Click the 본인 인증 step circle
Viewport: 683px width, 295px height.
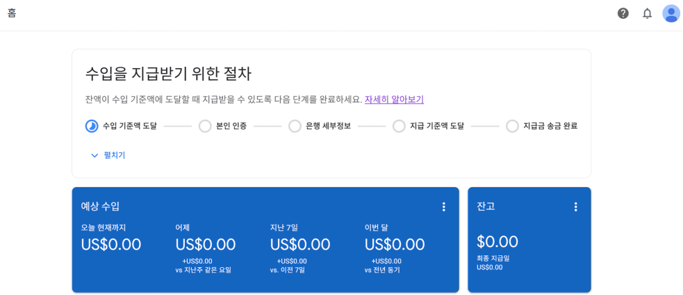click(205, 126)
